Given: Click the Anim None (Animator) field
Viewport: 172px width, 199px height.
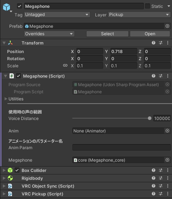Looking at the screenshot, I should [x=118, y=131].
